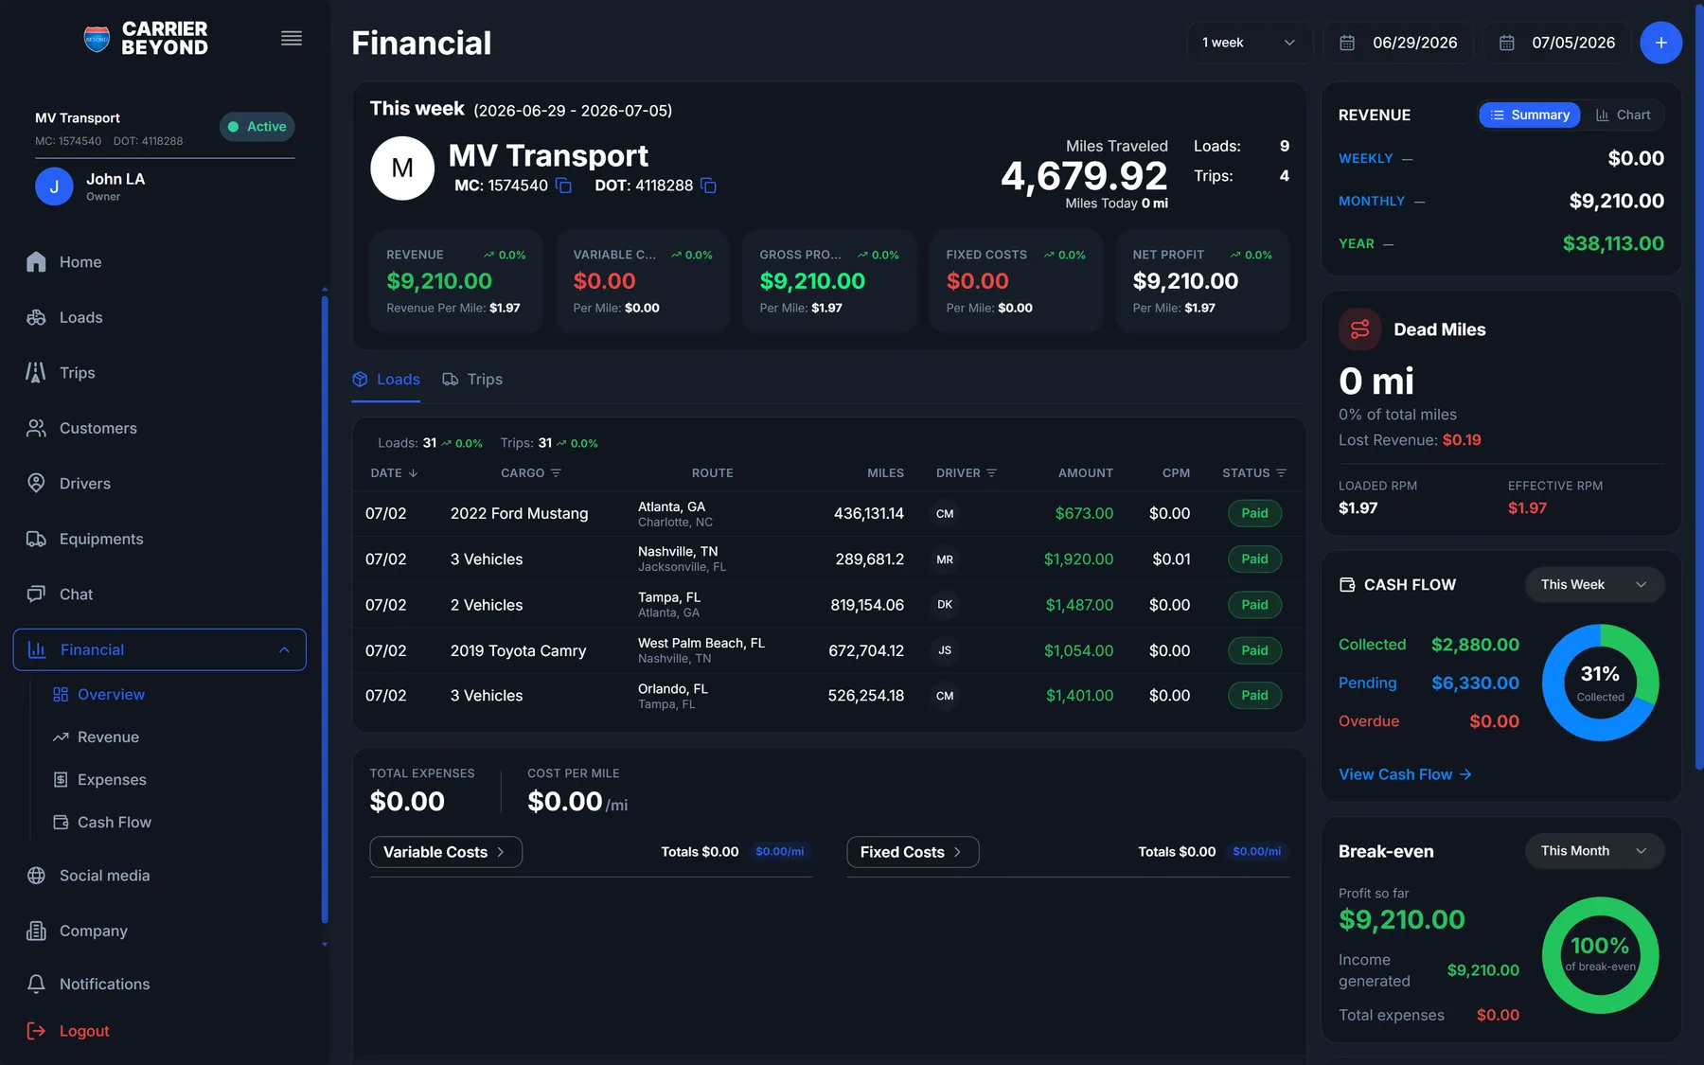Click the Social media globe icon

pos(36,876)
